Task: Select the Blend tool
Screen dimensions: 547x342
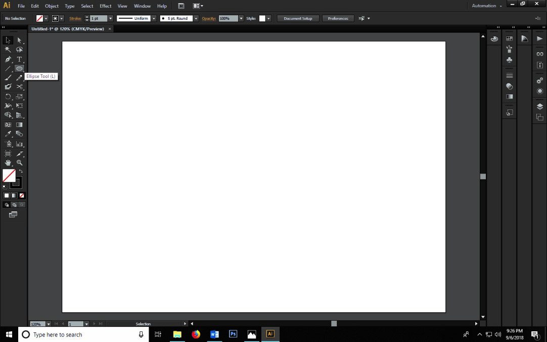Action: (19, 134)
